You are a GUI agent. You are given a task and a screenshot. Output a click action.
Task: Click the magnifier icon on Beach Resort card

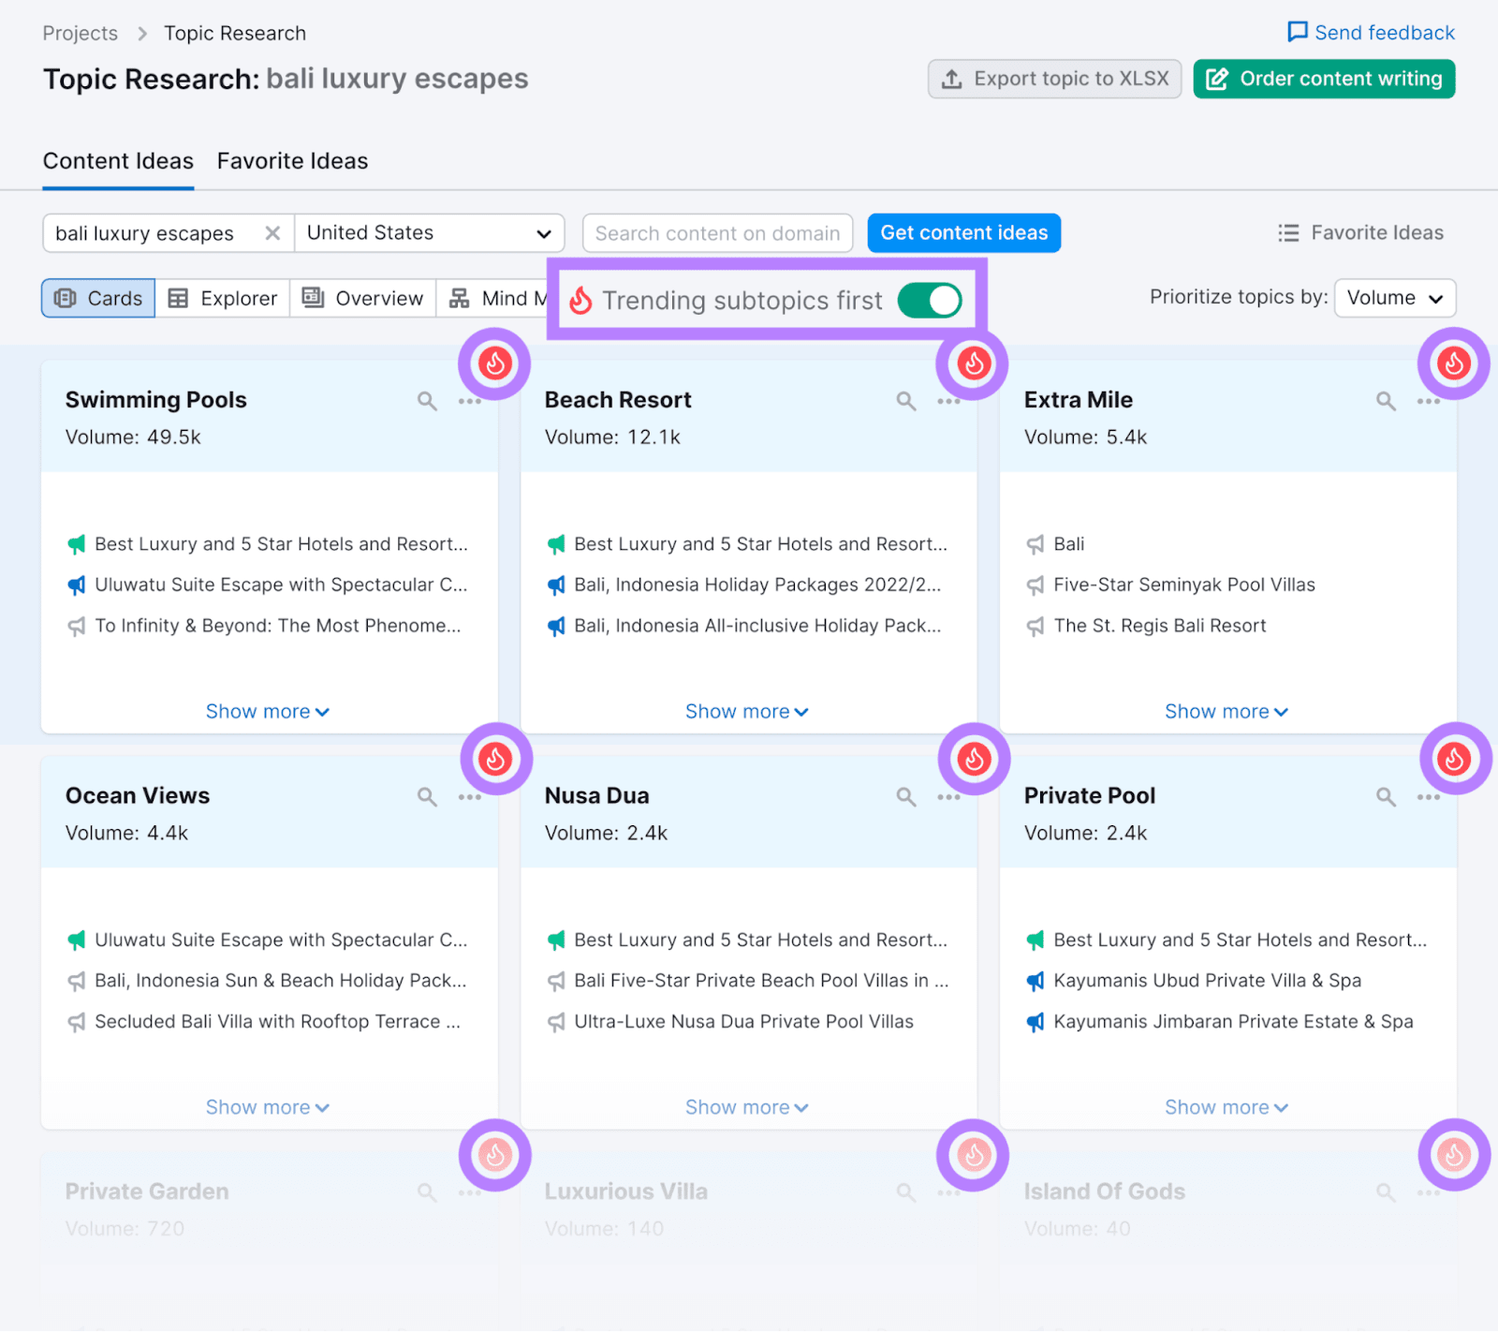tap(905, 400)
